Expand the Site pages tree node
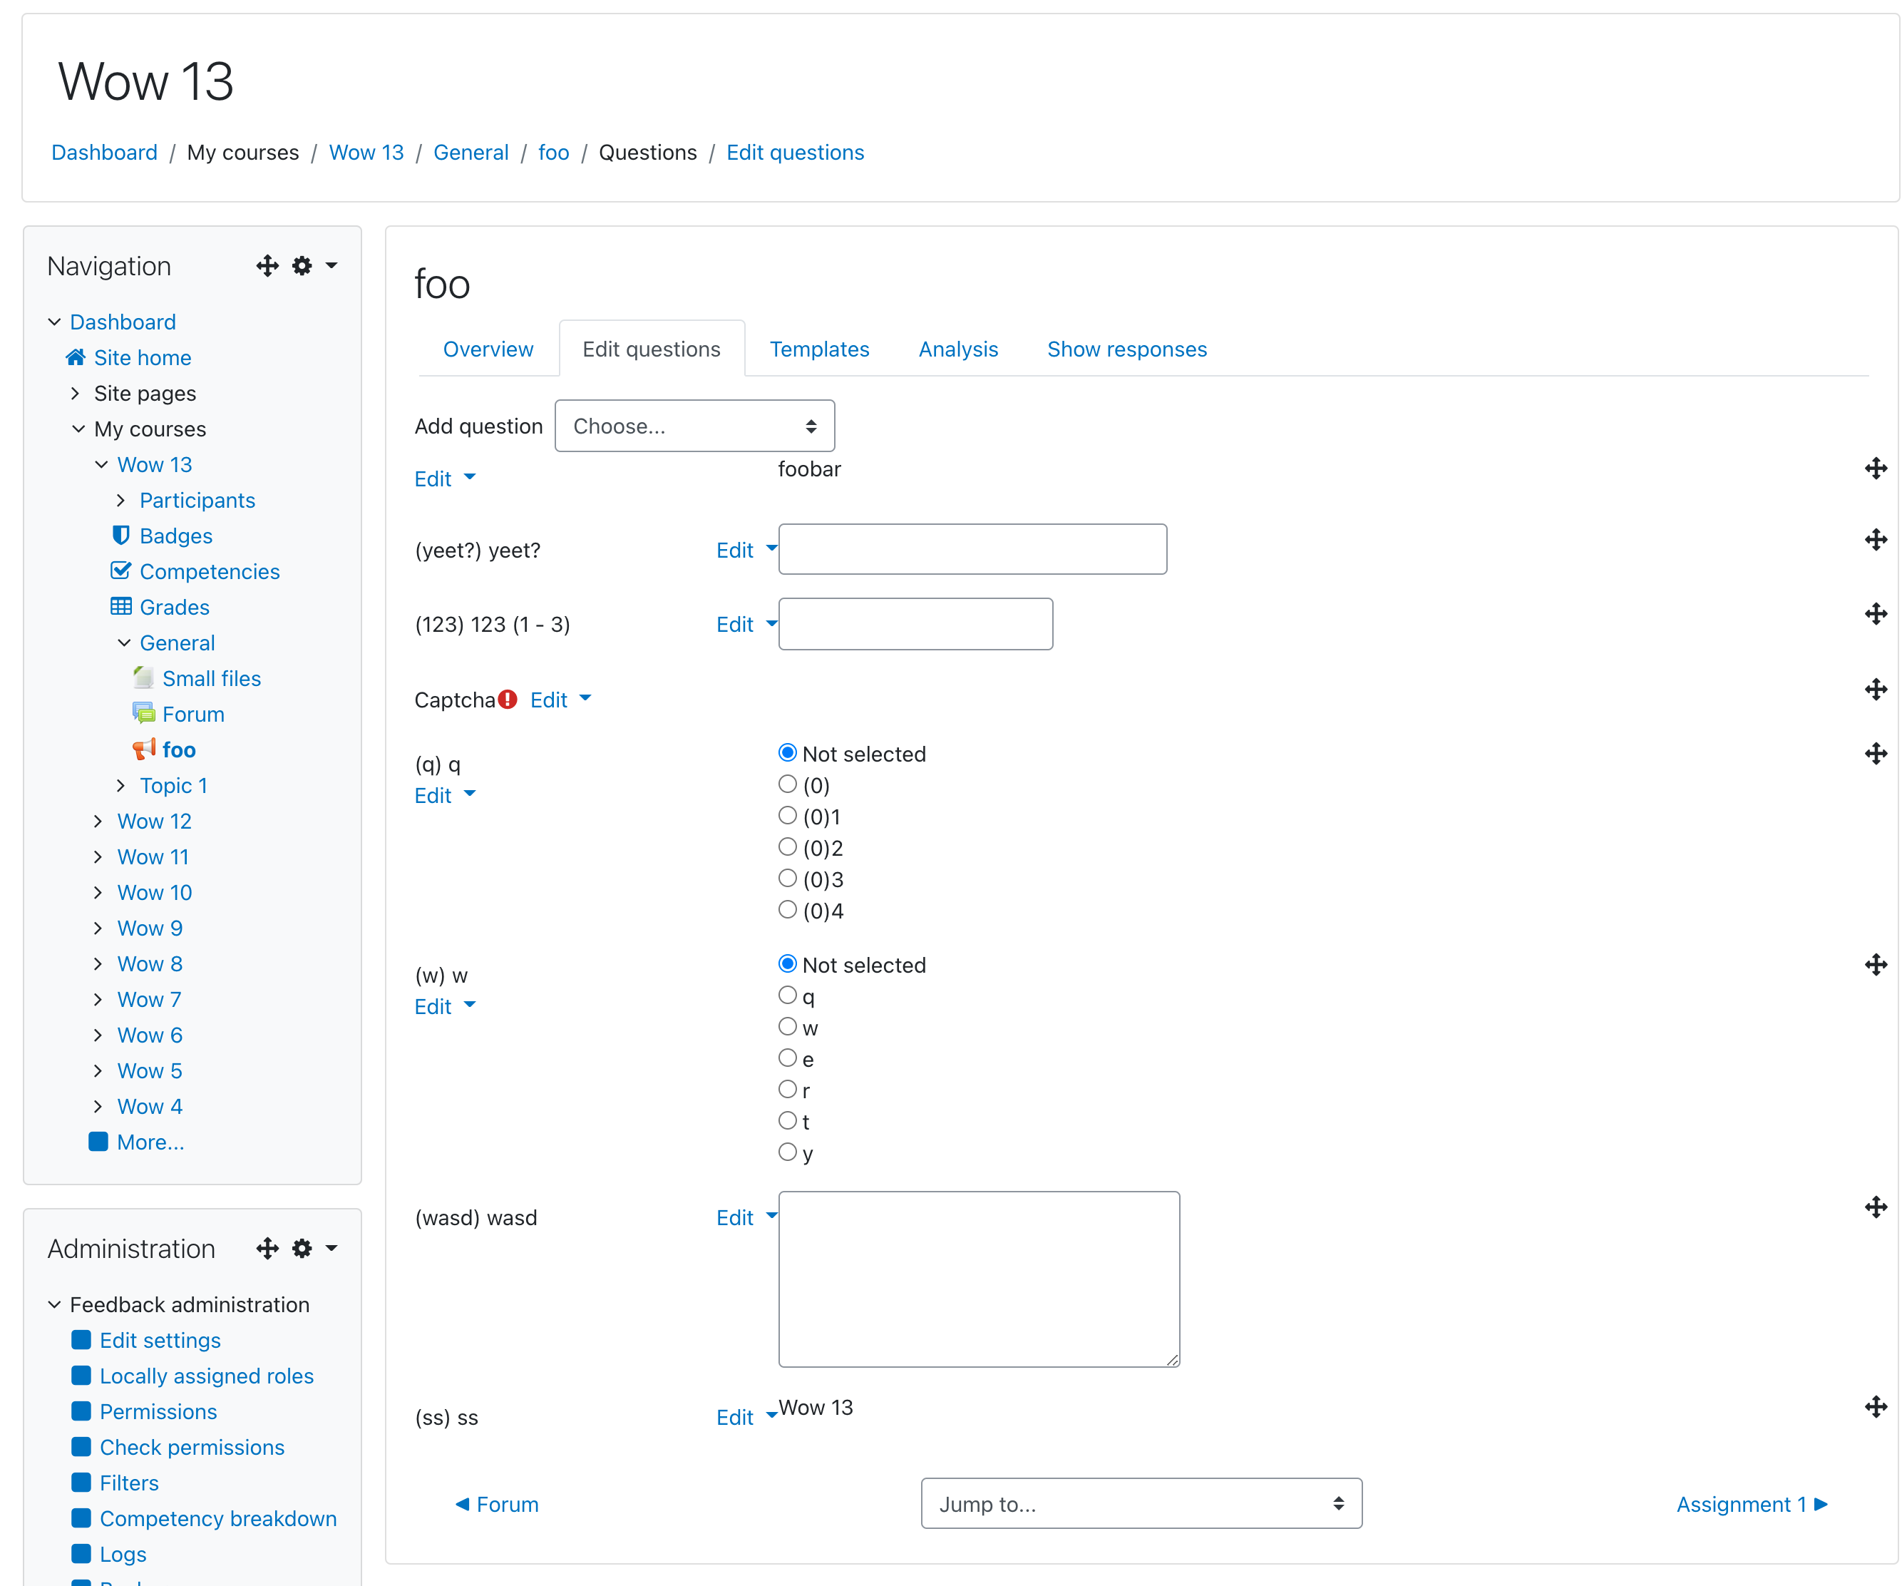Image resolution: width=1902 pixels, height=1586 pixels. point(75,393)
